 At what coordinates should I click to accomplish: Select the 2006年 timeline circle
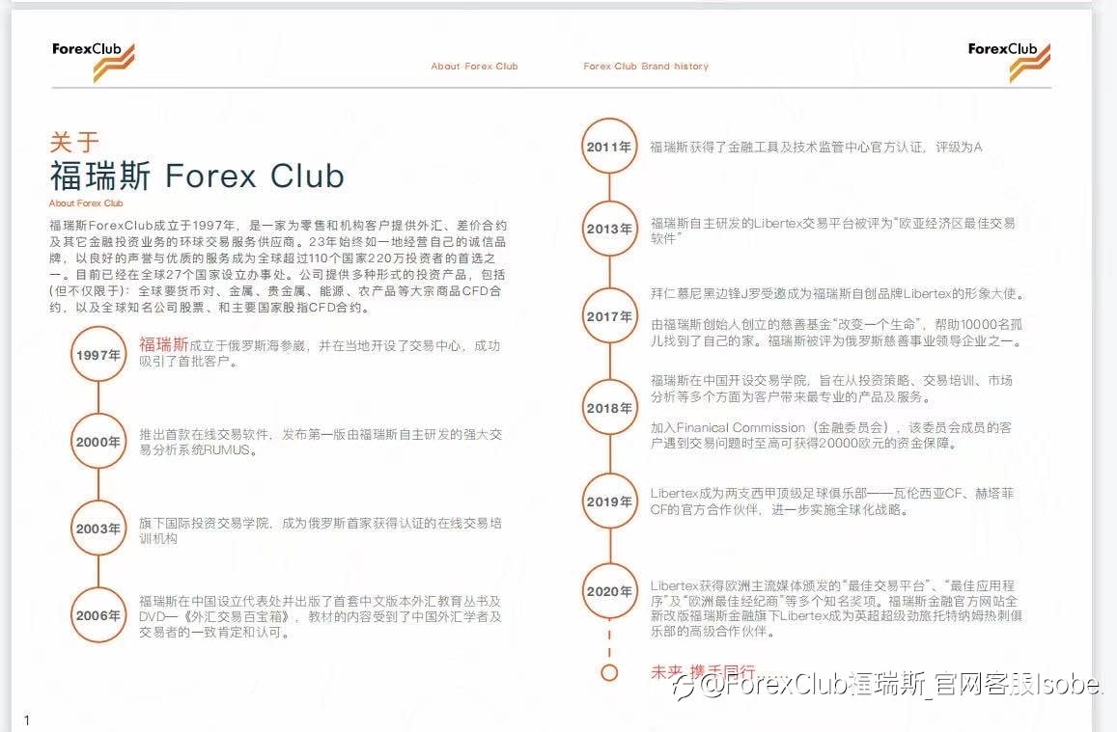point(98,615)
